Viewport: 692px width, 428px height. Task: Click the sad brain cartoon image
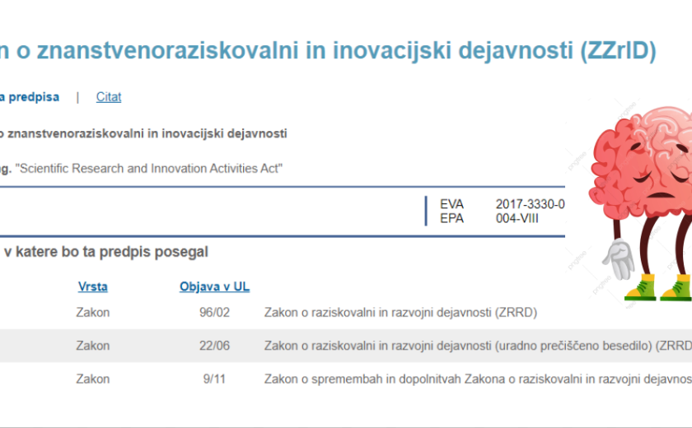coord(638,181)
